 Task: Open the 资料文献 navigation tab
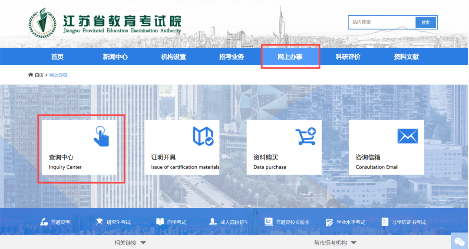click(x=406, y=56)
